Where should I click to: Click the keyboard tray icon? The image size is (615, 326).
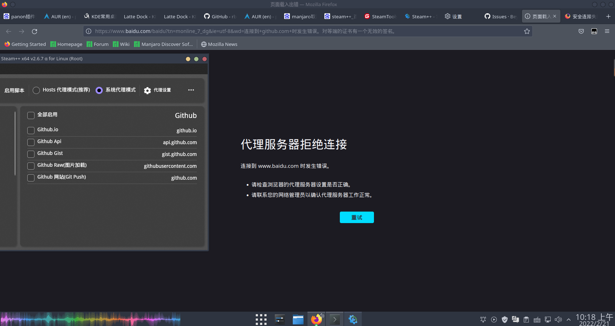pyautogui.click(x=537, y=320)
